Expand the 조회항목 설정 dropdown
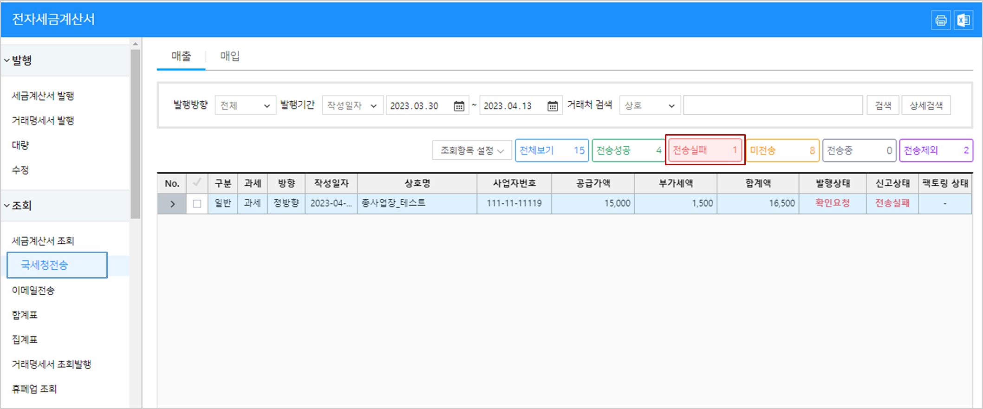 click(x=472, y=150)
